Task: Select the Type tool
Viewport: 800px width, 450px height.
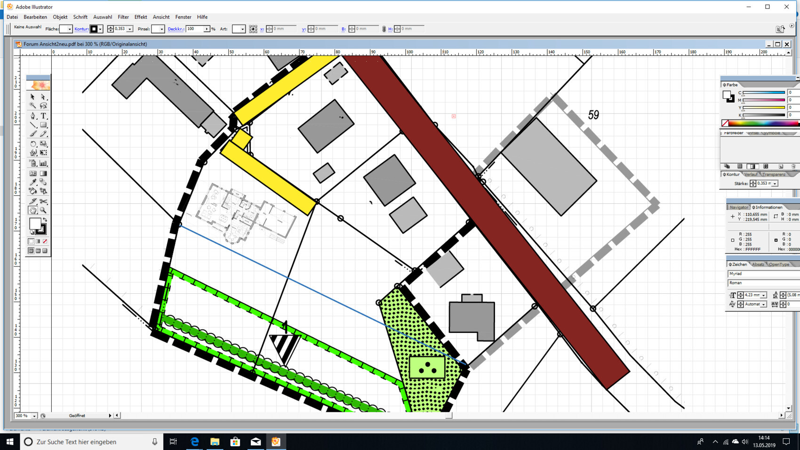Action: tap(43, 116)
